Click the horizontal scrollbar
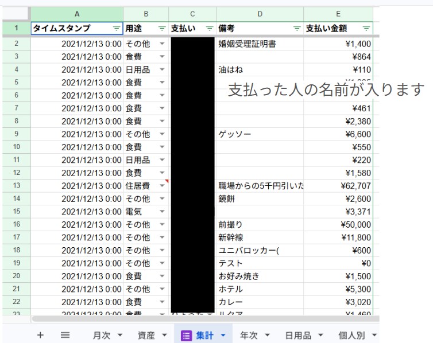The image size is (433, 343). click(206, 319)
